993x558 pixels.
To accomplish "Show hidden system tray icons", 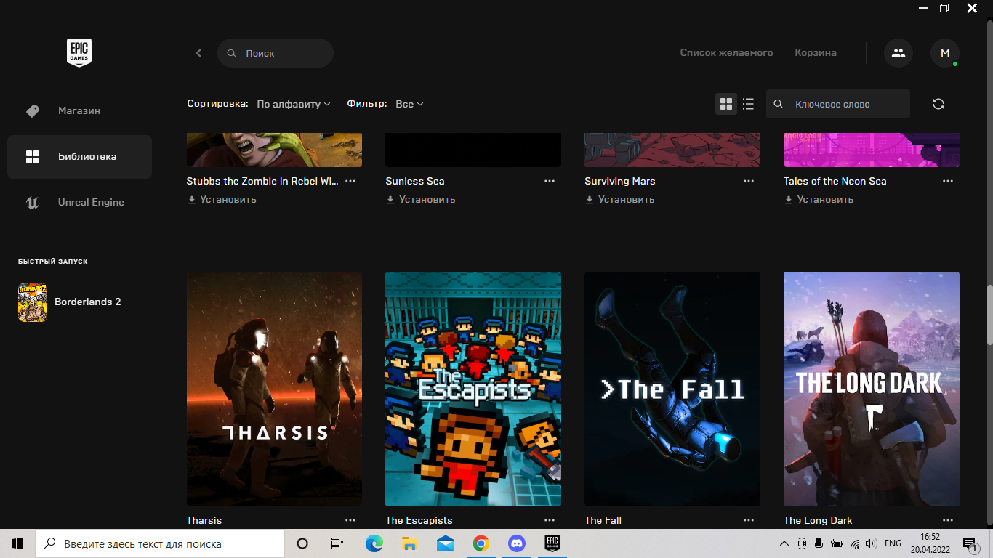I will [x=784, y=543].
